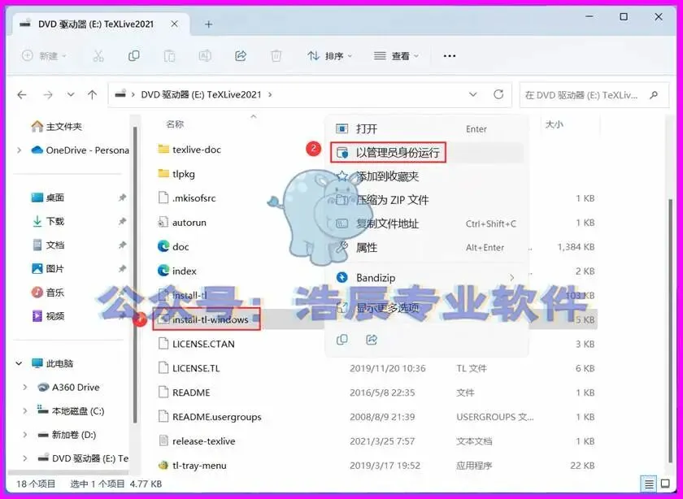Add a new tab with plus button
This screenshot has height=499, width=683.
coord(209,24)
